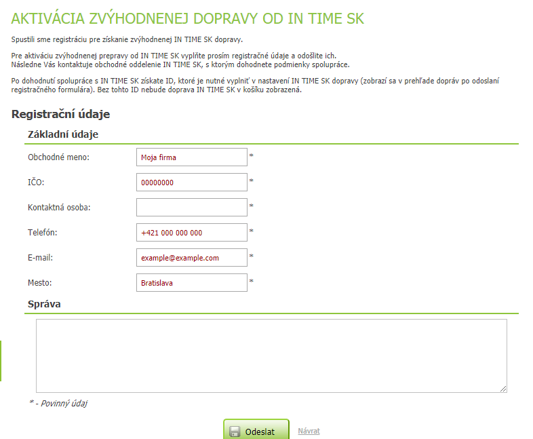
Task: Click the Registrační údaje heading
Action: point(61,114)
